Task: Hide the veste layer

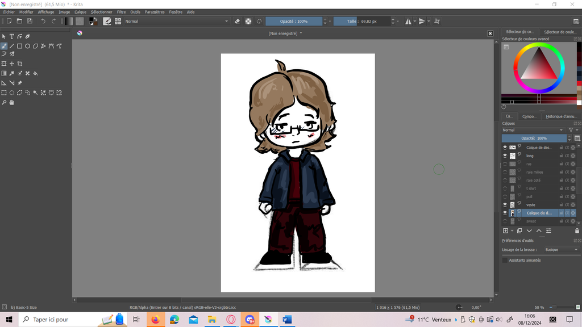Action: pyautogui.click(x=505, y=204)
